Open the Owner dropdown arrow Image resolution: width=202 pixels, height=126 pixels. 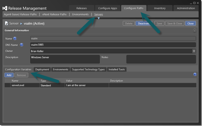(x=194, y=51)
